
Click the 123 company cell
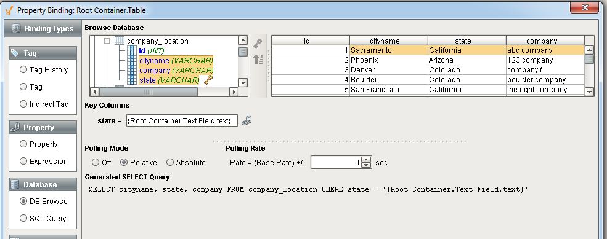click(545, 60)
